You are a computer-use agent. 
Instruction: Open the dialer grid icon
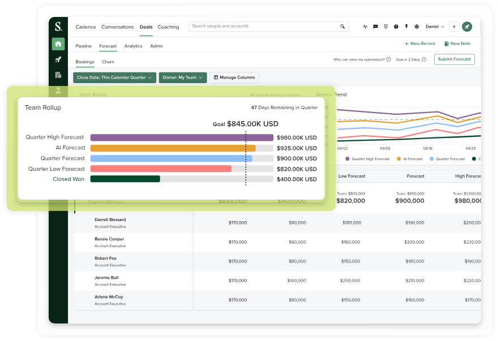(x=385, y=27)
